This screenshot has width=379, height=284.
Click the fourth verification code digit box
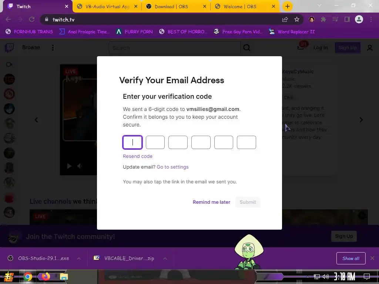coord(201,142)
